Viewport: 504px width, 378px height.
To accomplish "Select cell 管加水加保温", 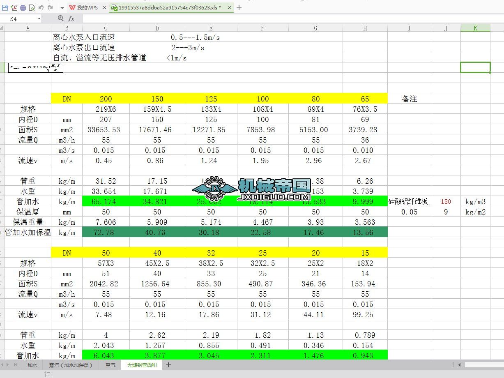I will click(28, 232).
